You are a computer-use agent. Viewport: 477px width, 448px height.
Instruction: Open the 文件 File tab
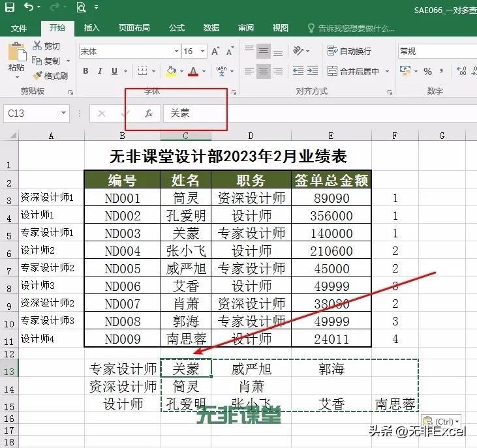pyautogui.click(x=19, y=28)
